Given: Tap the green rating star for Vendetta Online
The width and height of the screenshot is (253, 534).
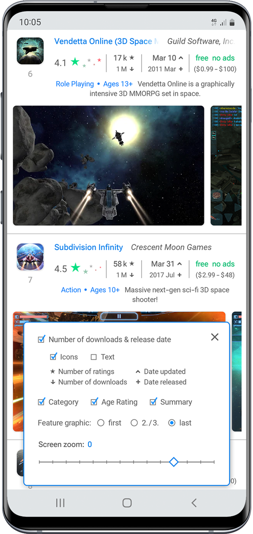Looking at the screenshot, I should [75, 62].
